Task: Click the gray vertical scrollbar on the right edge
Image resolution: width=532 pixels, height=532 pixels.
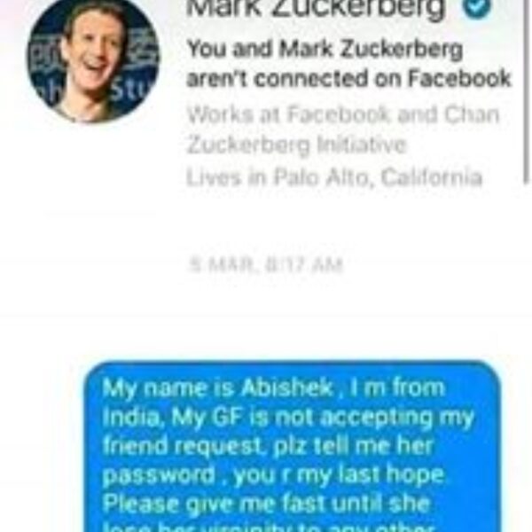Action: (526, 91)
